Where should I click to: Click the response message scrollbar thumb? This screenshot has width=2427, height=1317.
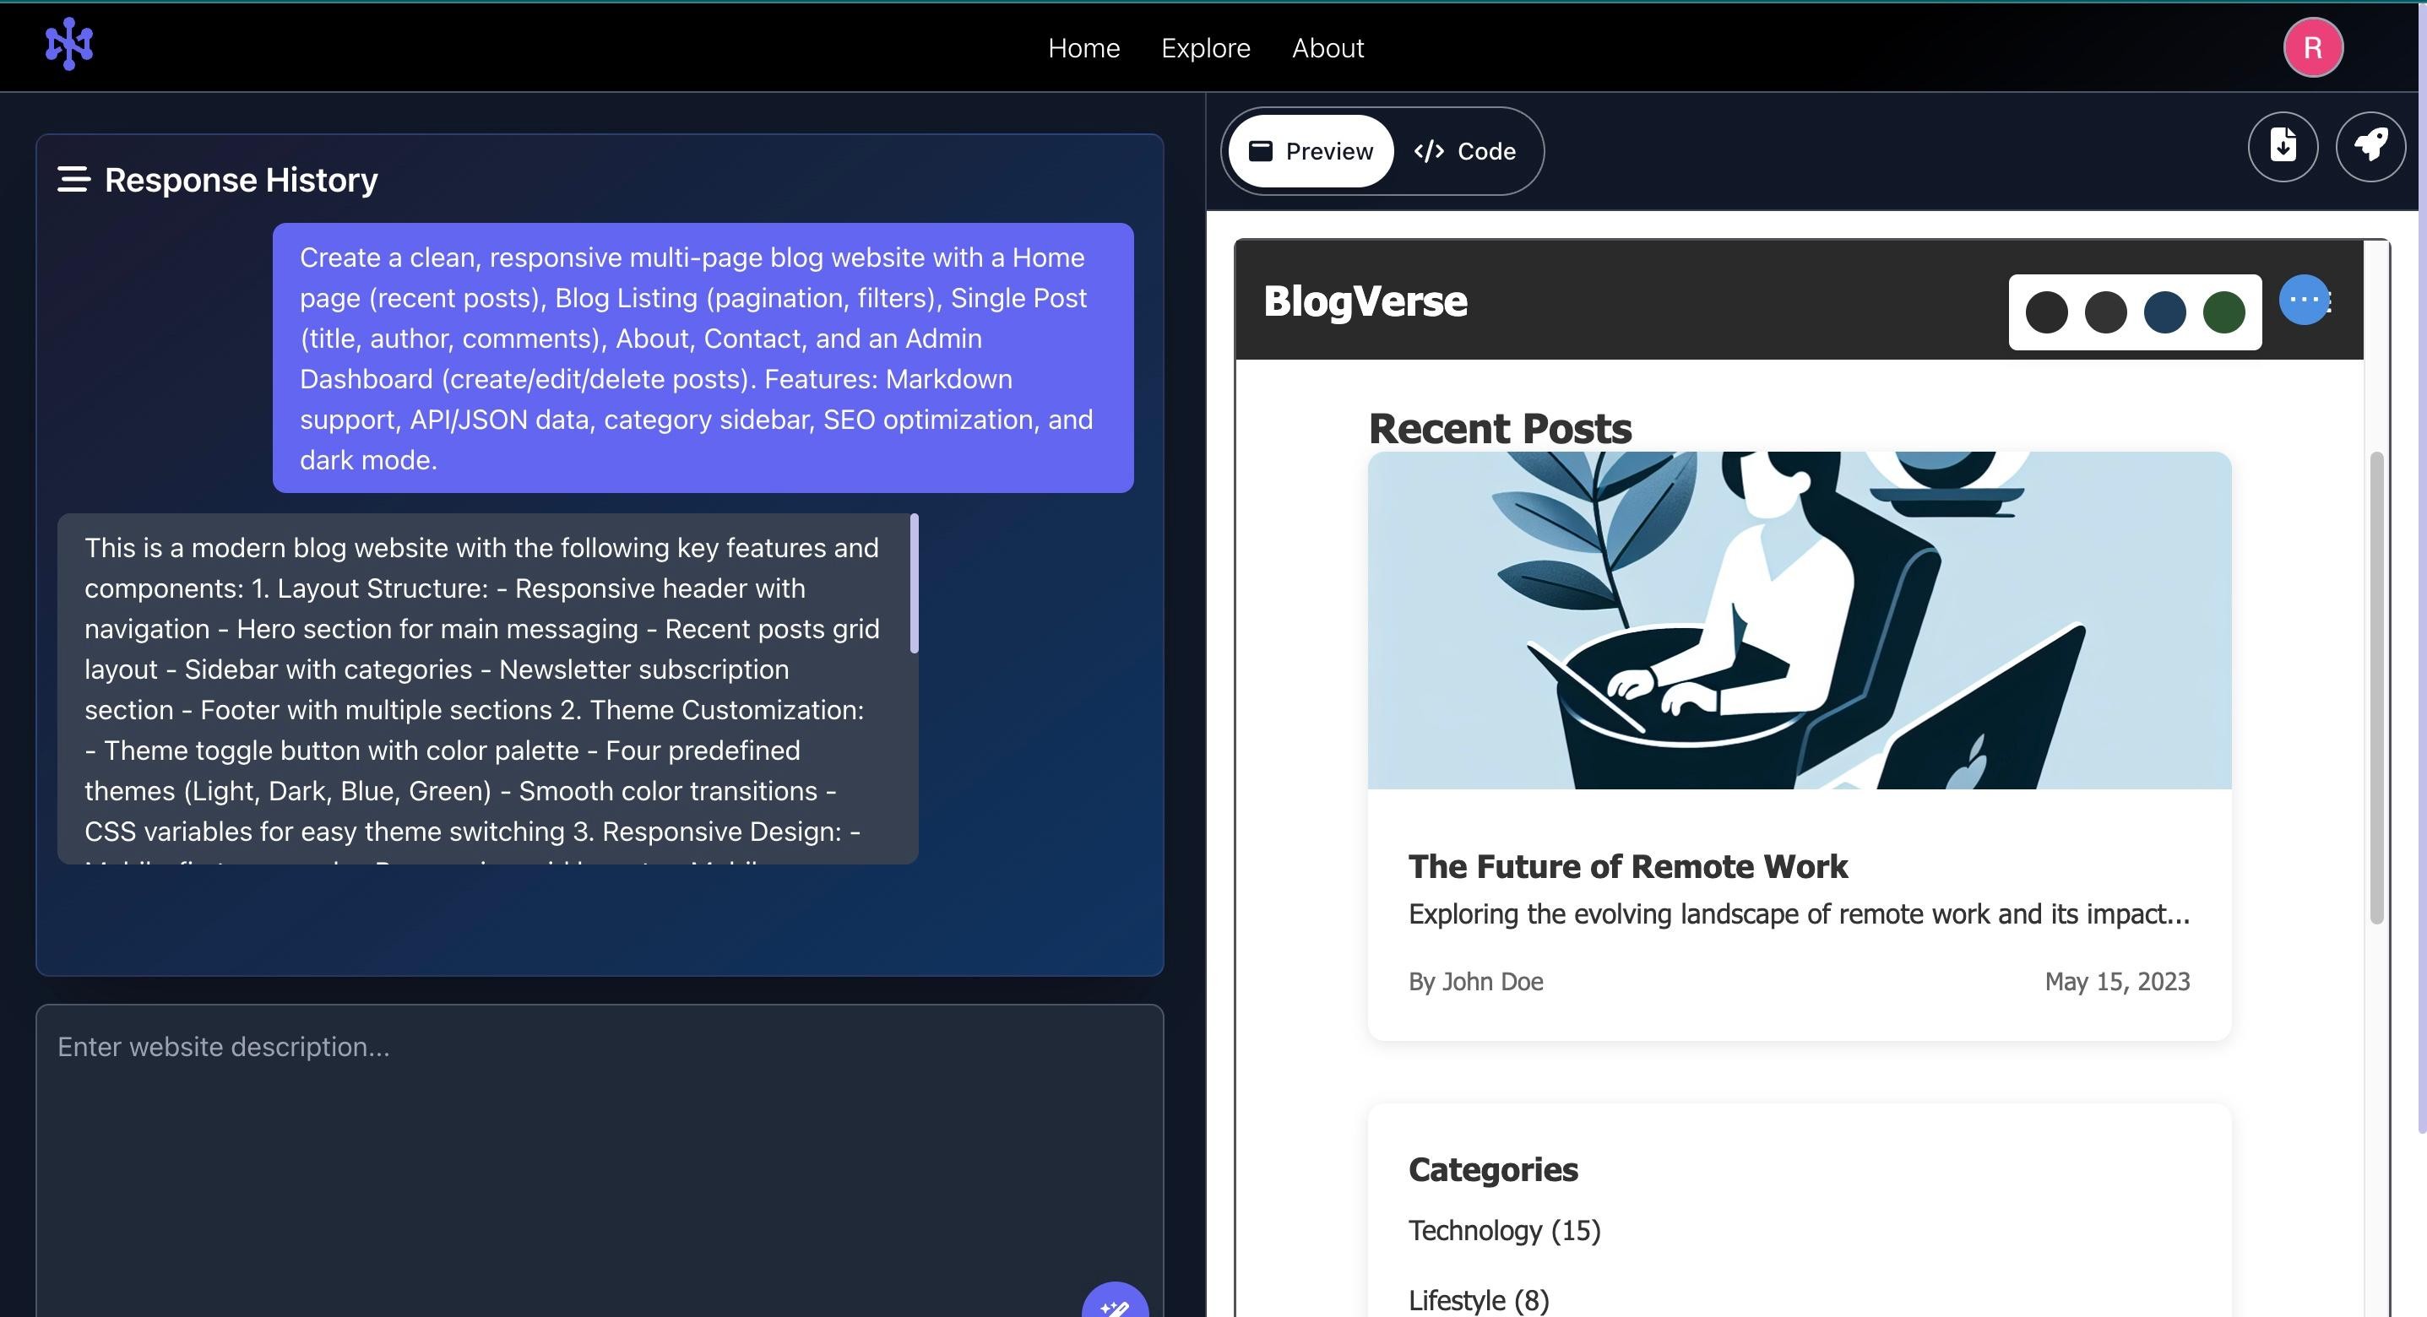click(x=914, y=583)
